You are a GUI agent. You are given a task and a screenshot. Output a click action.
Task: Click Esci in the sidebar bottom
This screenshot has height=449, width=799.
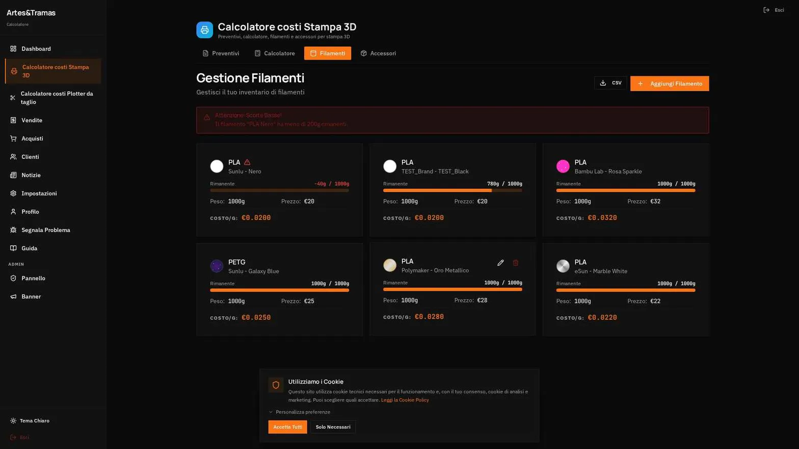click(x=53, y=437)
